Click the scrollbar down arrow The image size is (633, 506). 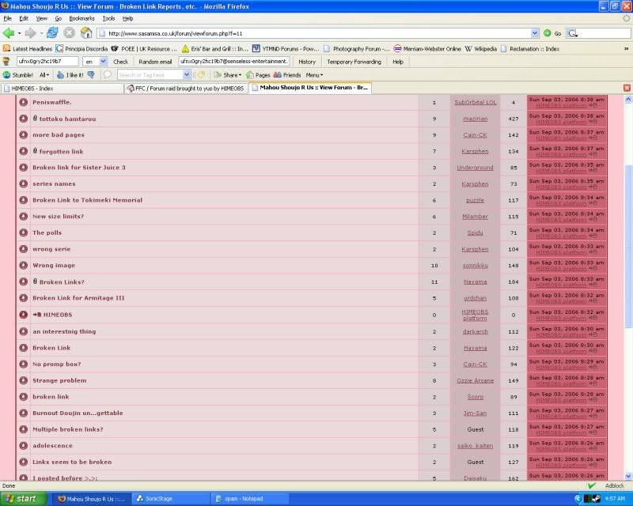click(x=627, y=476)
